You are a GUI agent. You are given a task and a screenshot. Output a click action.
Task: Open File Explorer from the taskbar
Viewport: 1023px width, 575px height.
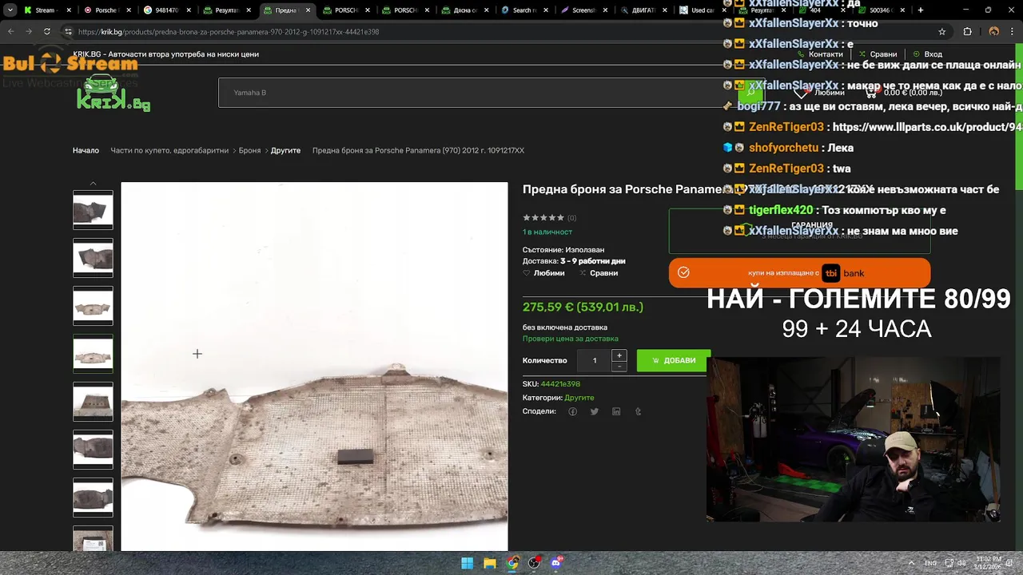(490, 563)
